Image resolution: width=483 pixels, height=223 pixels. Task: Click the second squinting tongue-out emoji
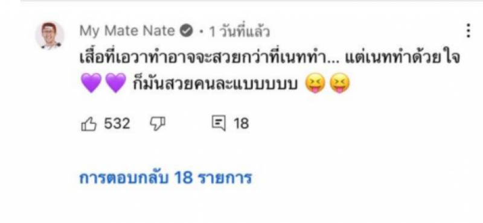339,83
